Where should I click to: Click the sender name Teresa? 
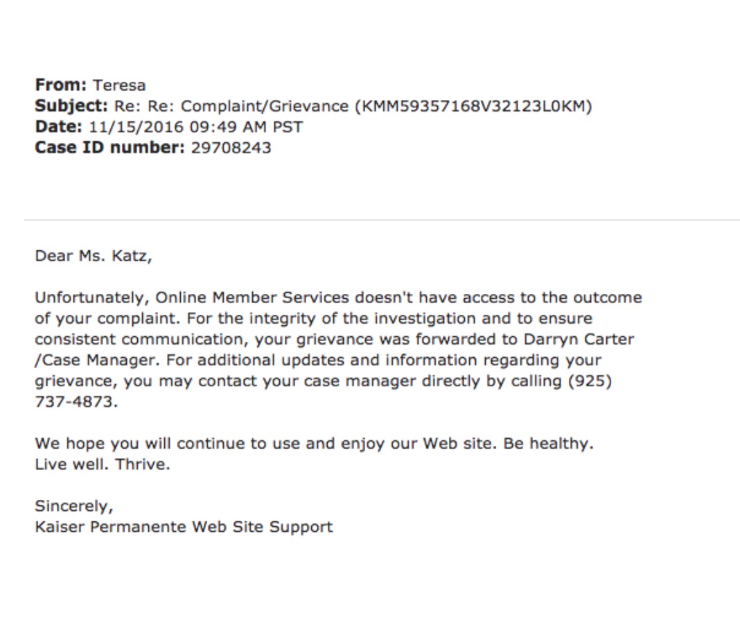(119, 85)
